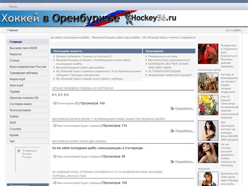Click broken Федерация Хоккея России image icon
This screenshot has height=186, width=248.
coord(19,151)
